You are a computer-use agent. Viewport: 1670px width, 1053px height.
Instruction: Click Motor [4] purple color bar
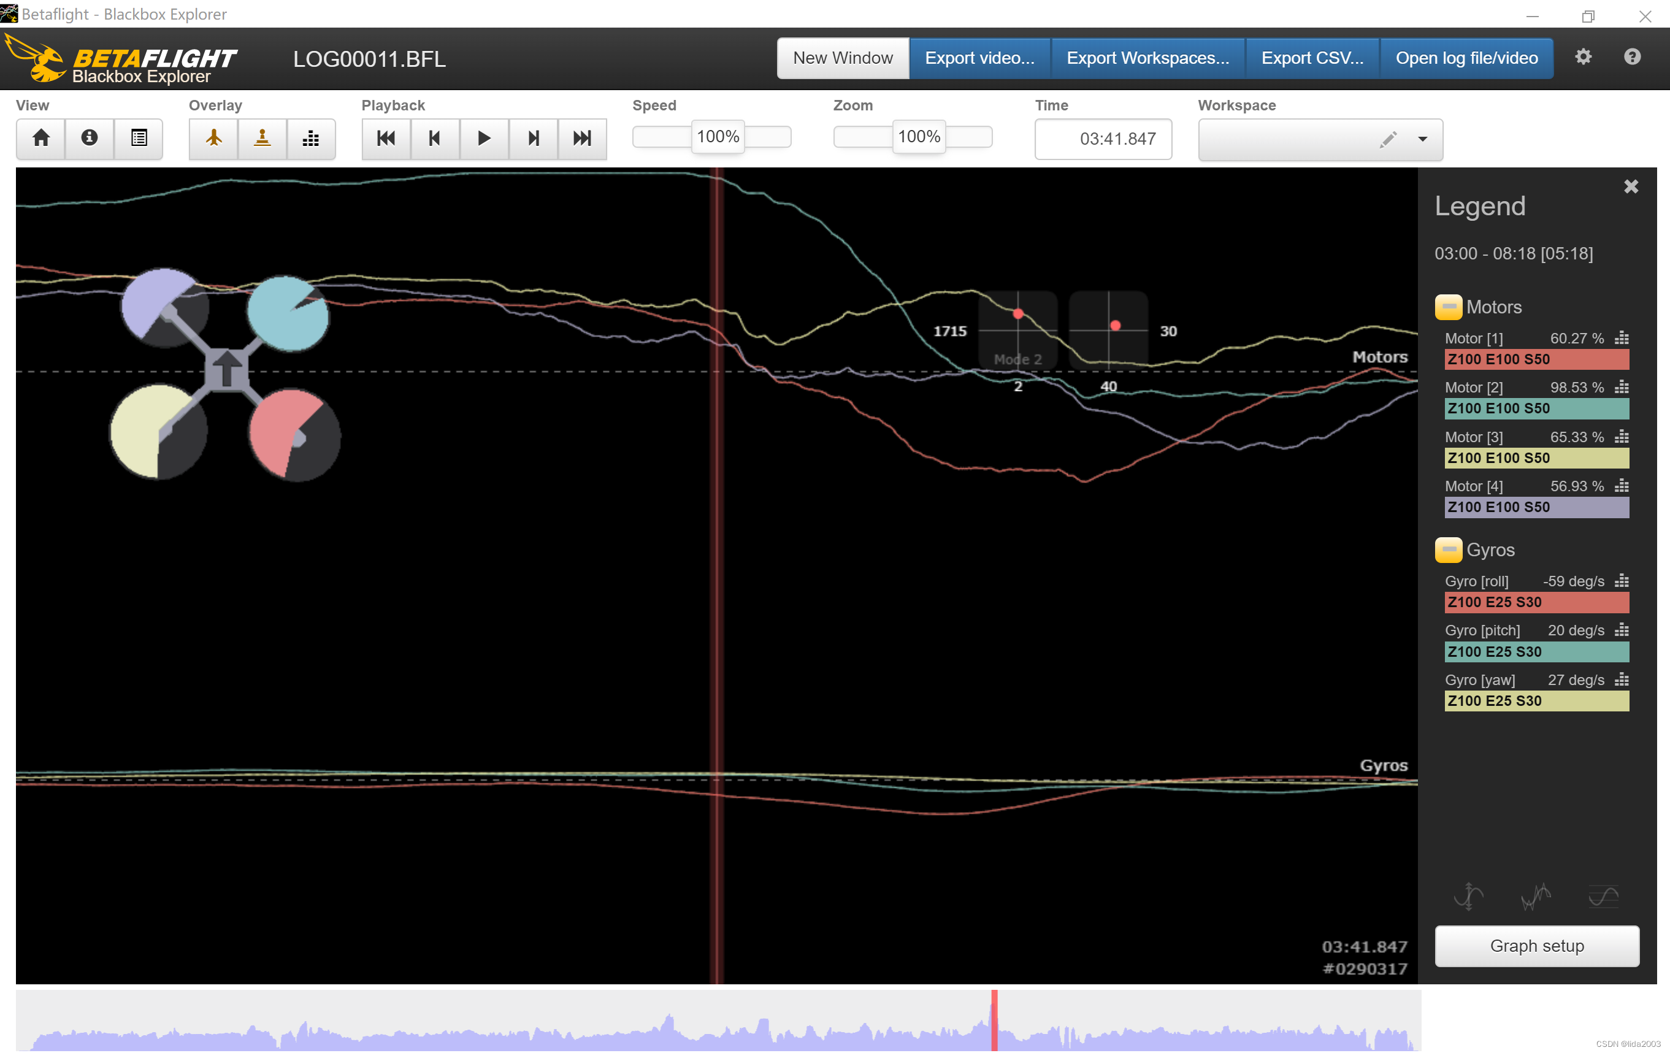coord(1536,507)
